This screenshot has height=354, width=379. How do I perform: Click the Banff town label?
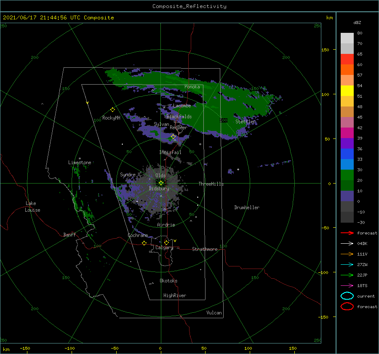[x=69, y=234]
